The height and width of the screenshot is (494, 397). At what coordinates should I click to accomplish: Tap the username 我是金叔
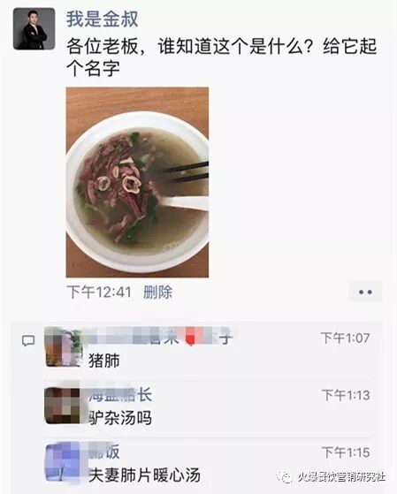pos(102,19)
